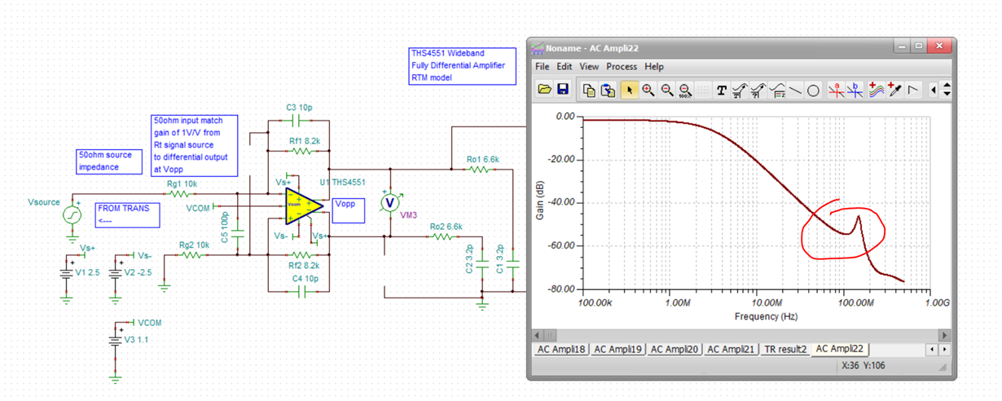
Task: Click the Paste icon in diagram toolbar
Action: [x=608, y=90]
